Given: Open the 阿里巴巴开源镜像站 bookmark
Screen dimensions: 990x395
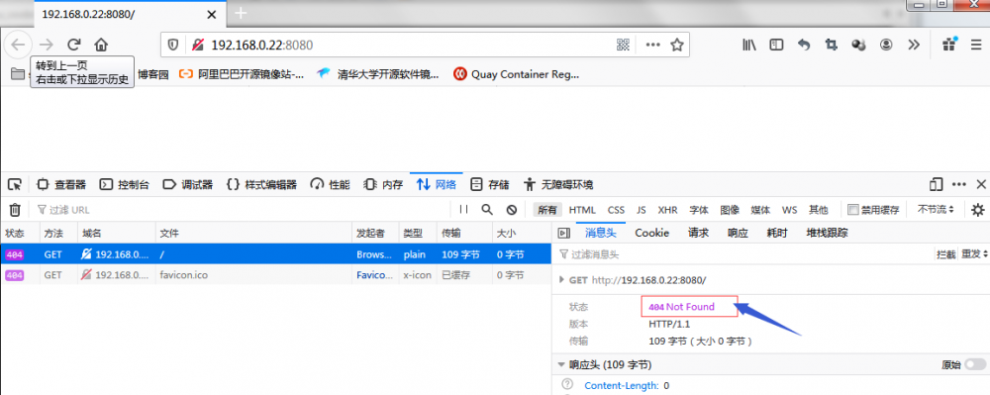Looking at the screenshot, I should point(242,74).
